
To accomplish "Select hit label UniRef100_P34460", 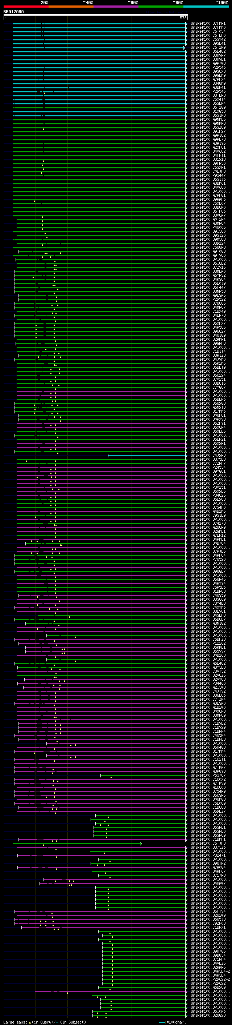I will (x=208, y=684).
